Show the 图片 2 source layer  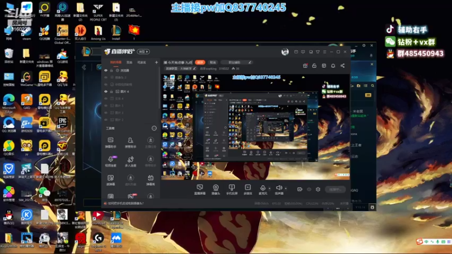[106, 120]
